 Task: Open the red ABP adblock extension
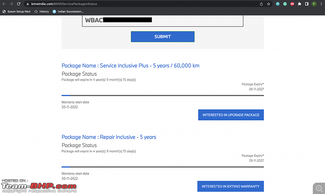(x=292, y=4)
